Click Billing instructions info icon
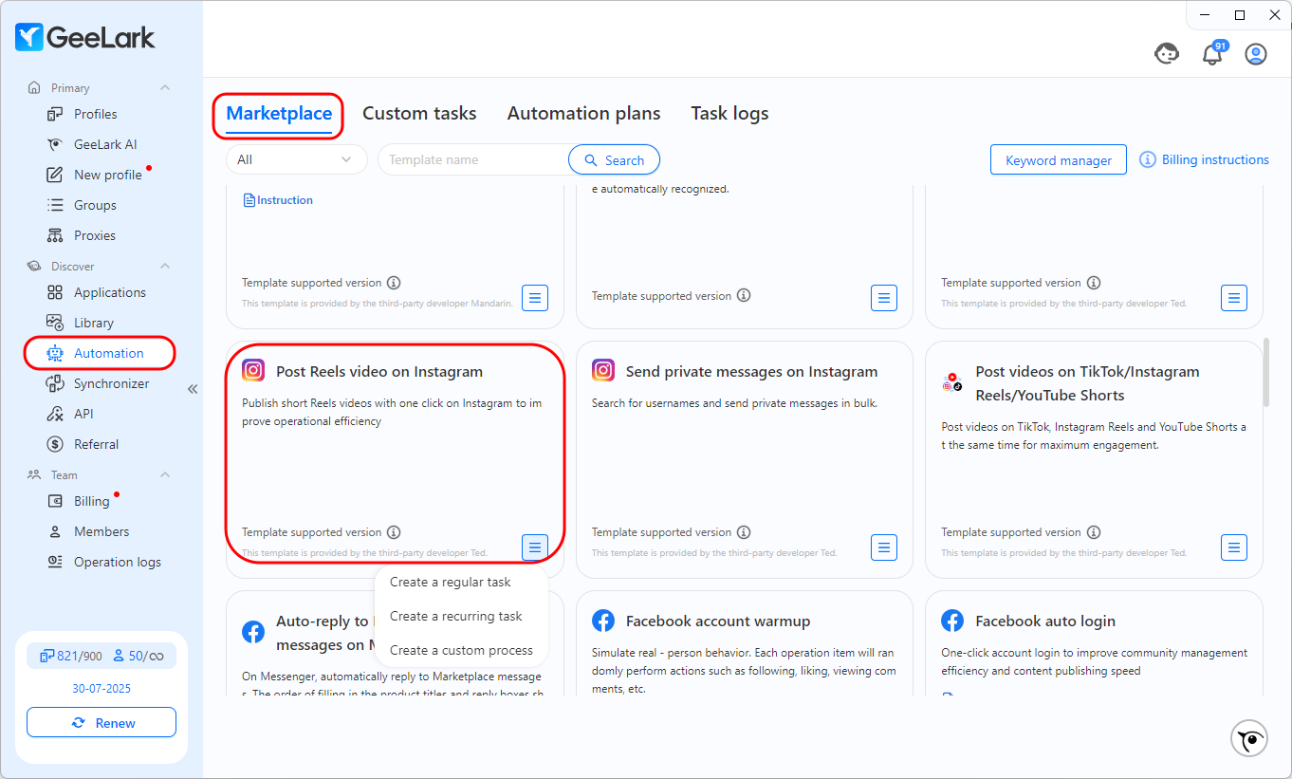This screenshot has height=779, width=1292. coord(1148,159)
